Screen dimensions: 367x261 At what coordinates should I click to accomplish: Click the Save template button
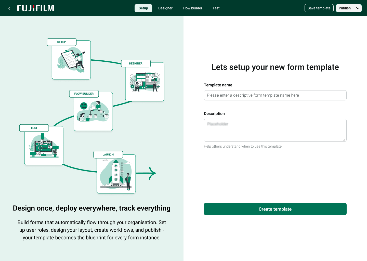[x=319, y=8]
